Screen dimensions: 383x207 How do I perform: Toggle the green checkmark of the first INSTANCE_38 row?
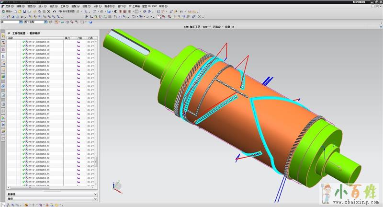[x=23, y=42]
